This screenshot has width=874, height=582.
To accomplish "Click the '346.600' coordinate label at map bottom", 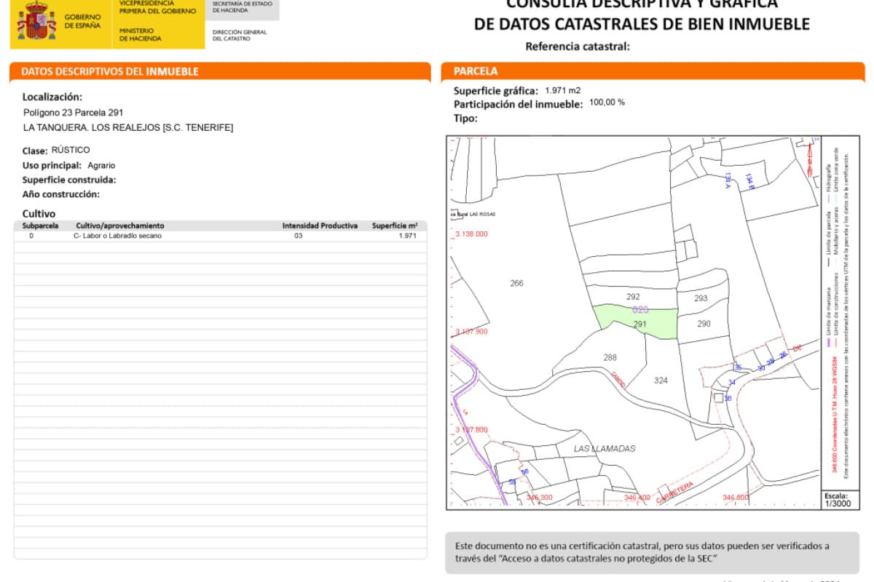I will tap(736, 498).
